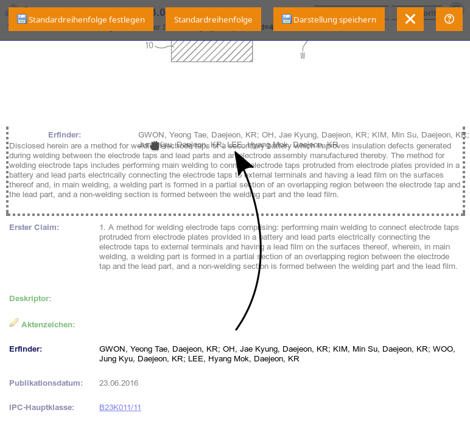This screenshot has width=470, height=421.
Task: Click the 'IPC-Hauptklasse:' field label
Action: [42, 407]
